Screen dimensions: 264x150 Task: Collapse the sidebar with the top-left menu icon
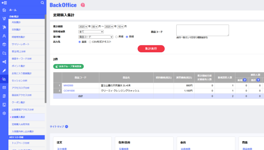coord(4,3)
